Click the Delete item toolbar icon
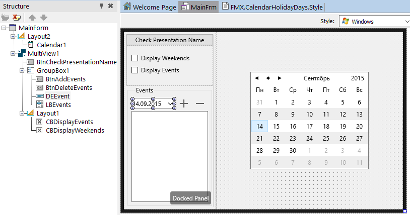 point(17,18)
